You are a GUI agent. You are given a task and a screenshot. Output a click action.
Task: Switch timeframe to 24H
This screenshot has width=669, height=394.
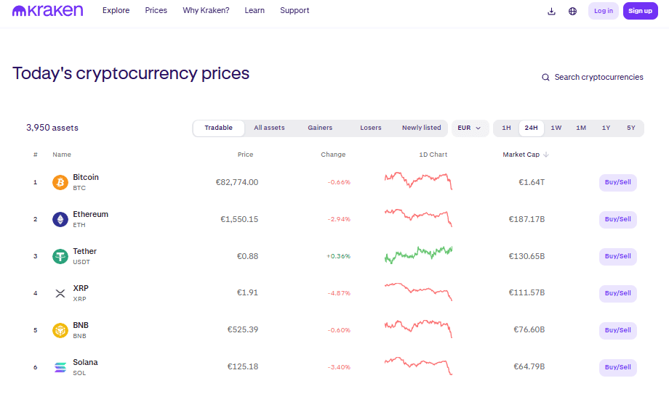pos(531,128)
